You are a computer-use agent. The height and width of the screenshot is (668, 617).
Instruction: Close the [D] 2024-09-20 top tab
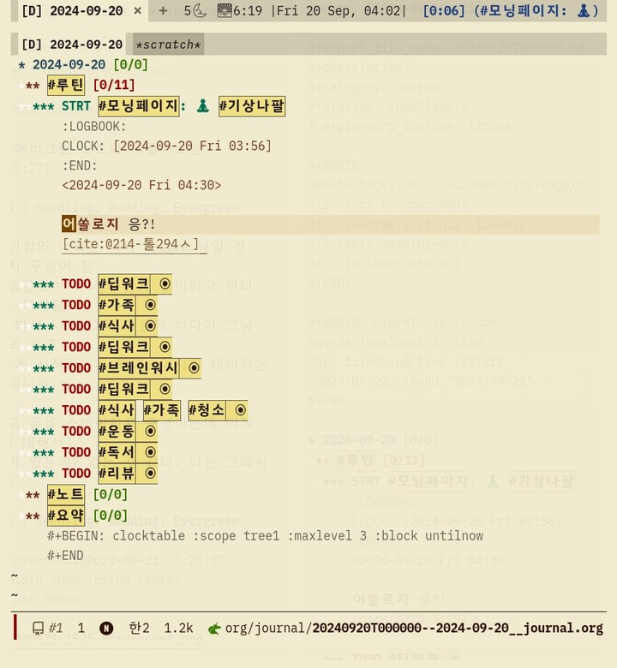(138, 11)
